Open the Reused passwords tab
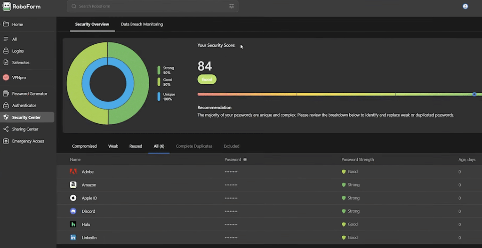482x248 pixels. [x=136, y=146]
